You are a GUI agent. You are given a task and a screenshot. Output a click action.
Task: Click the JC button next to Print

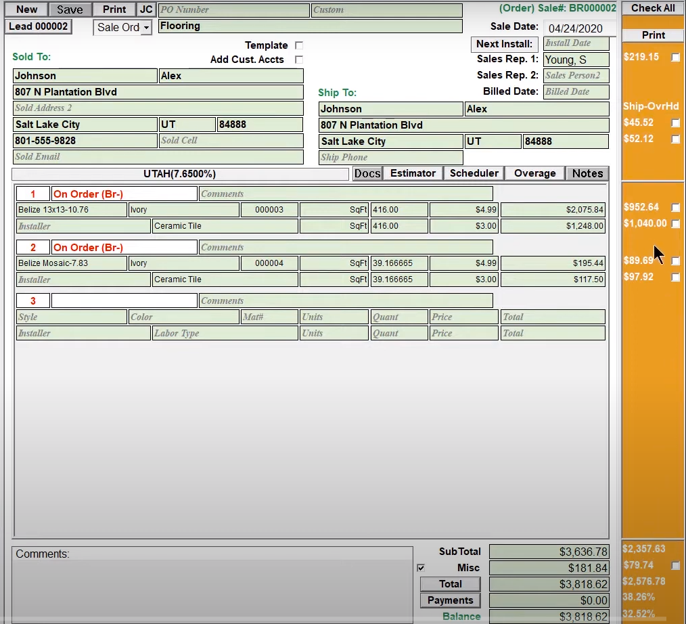146,9
